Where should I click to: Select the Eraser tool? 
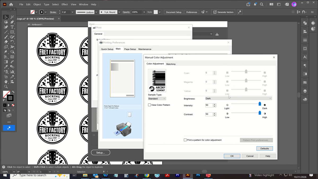click(x=6, y=42)
